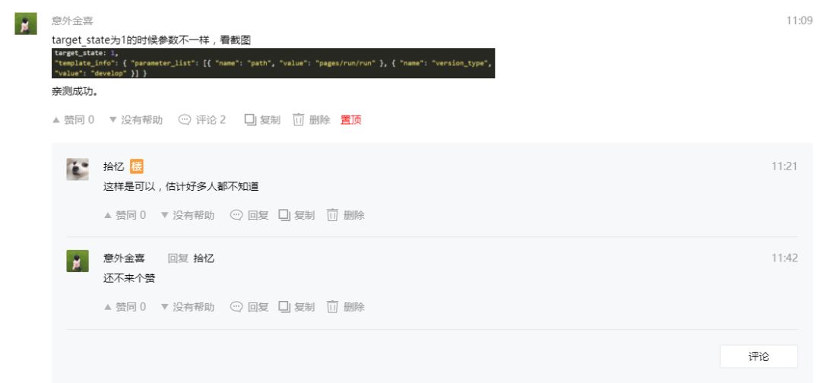Upvote the main answer with 赞同 arrow
The image size is (821, 383).
tap(73, 120)
